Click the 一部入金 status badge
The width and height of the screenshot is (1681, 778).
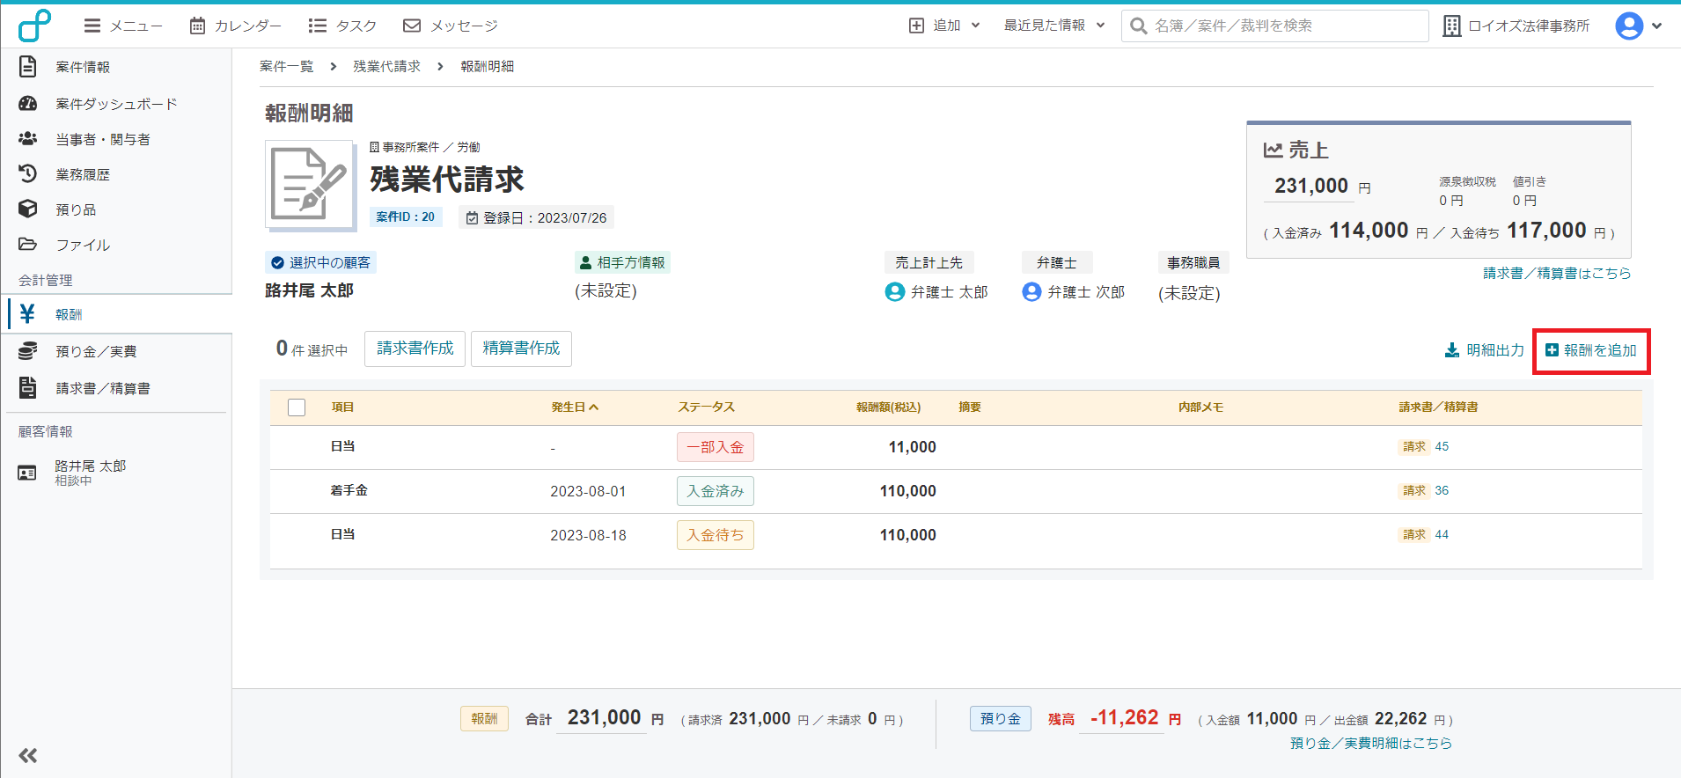pos(716,447)
